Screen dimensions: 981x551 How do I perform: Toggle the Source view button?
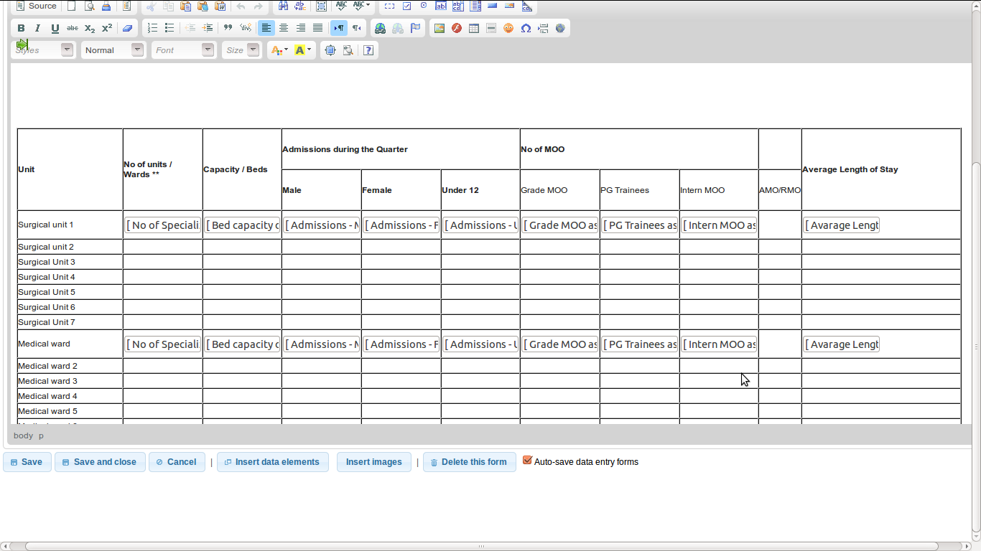pos(36,6)
